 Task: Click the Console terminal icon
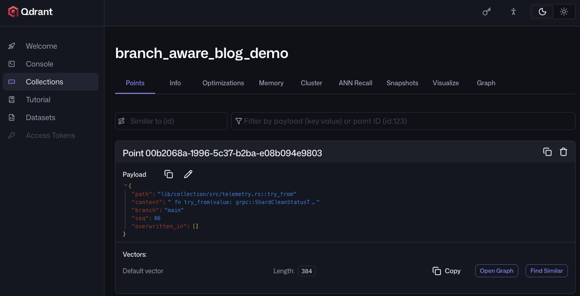(12, 64)
